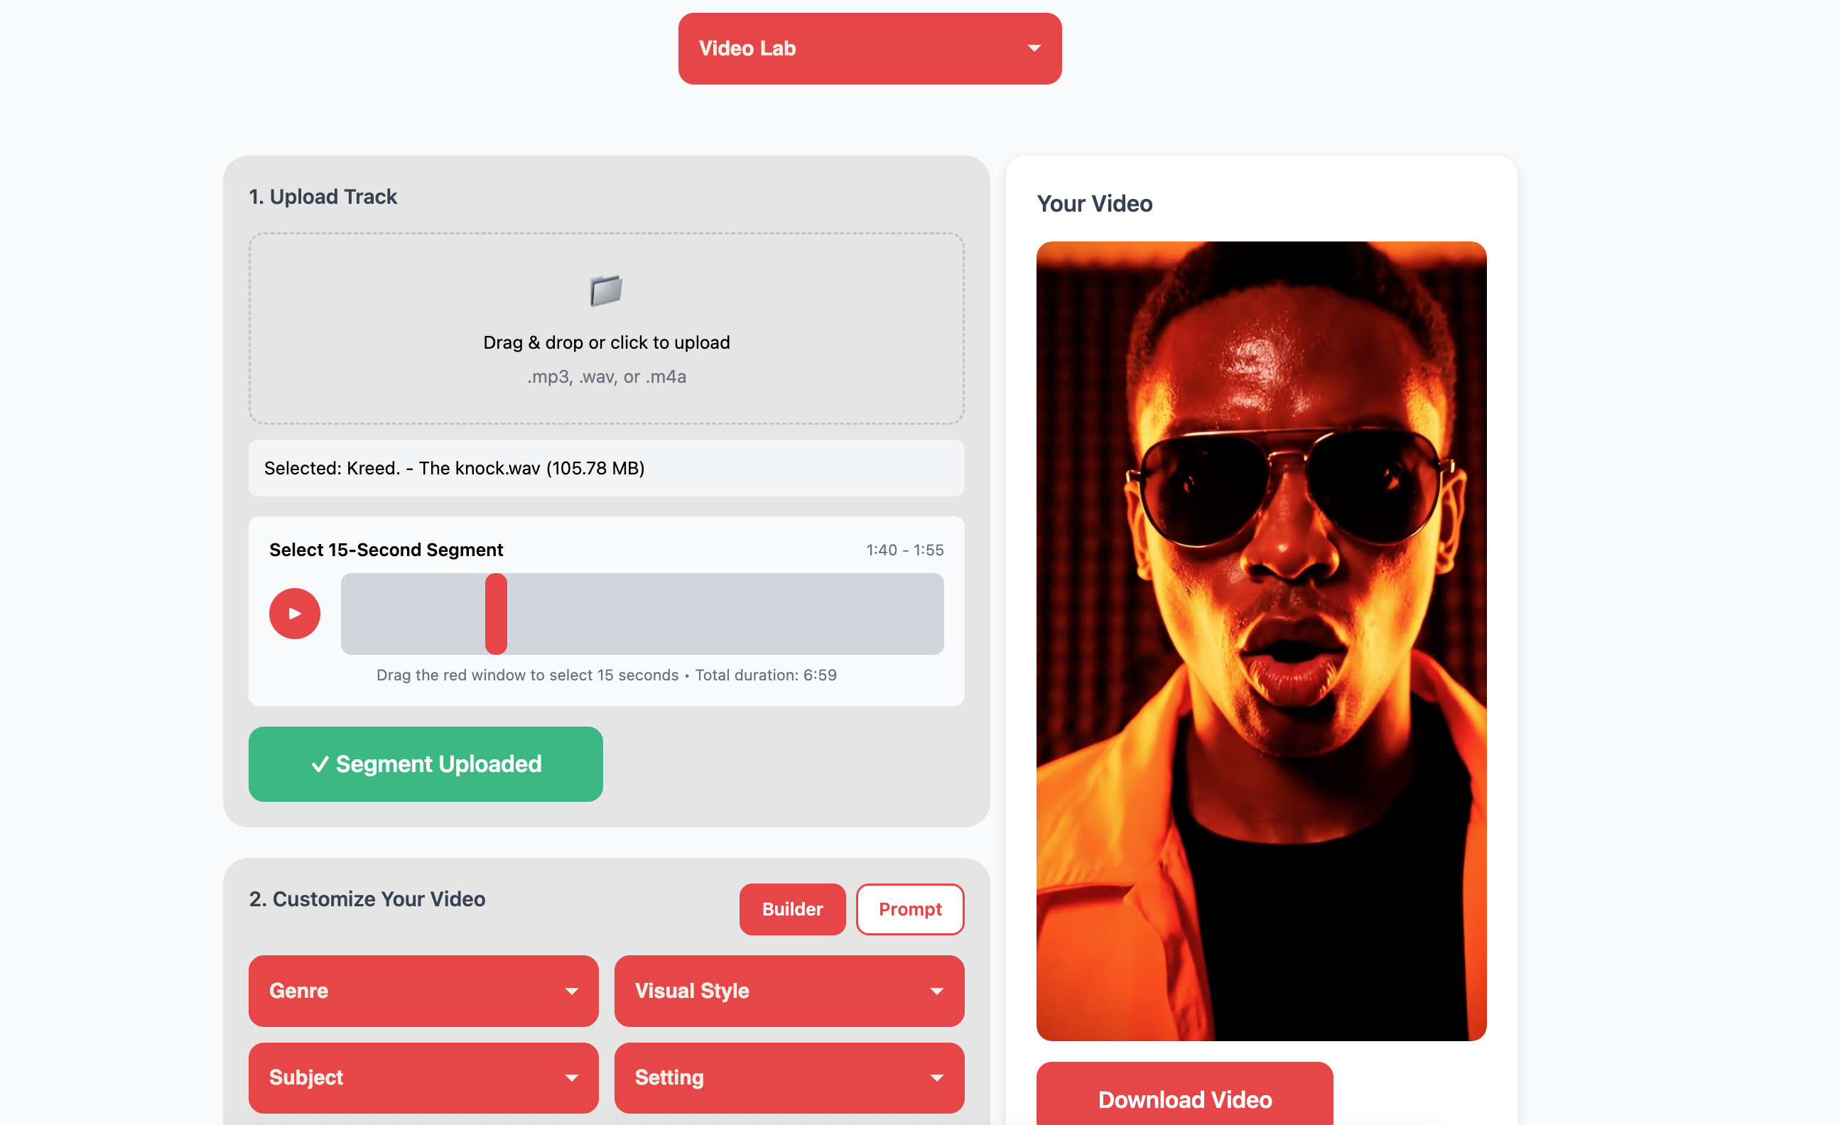The height and width of the screenshot is (1125, 1840).
Task: Click the Setting dropdown caret
Action: pyautogui.click(x=936, y=1078)
